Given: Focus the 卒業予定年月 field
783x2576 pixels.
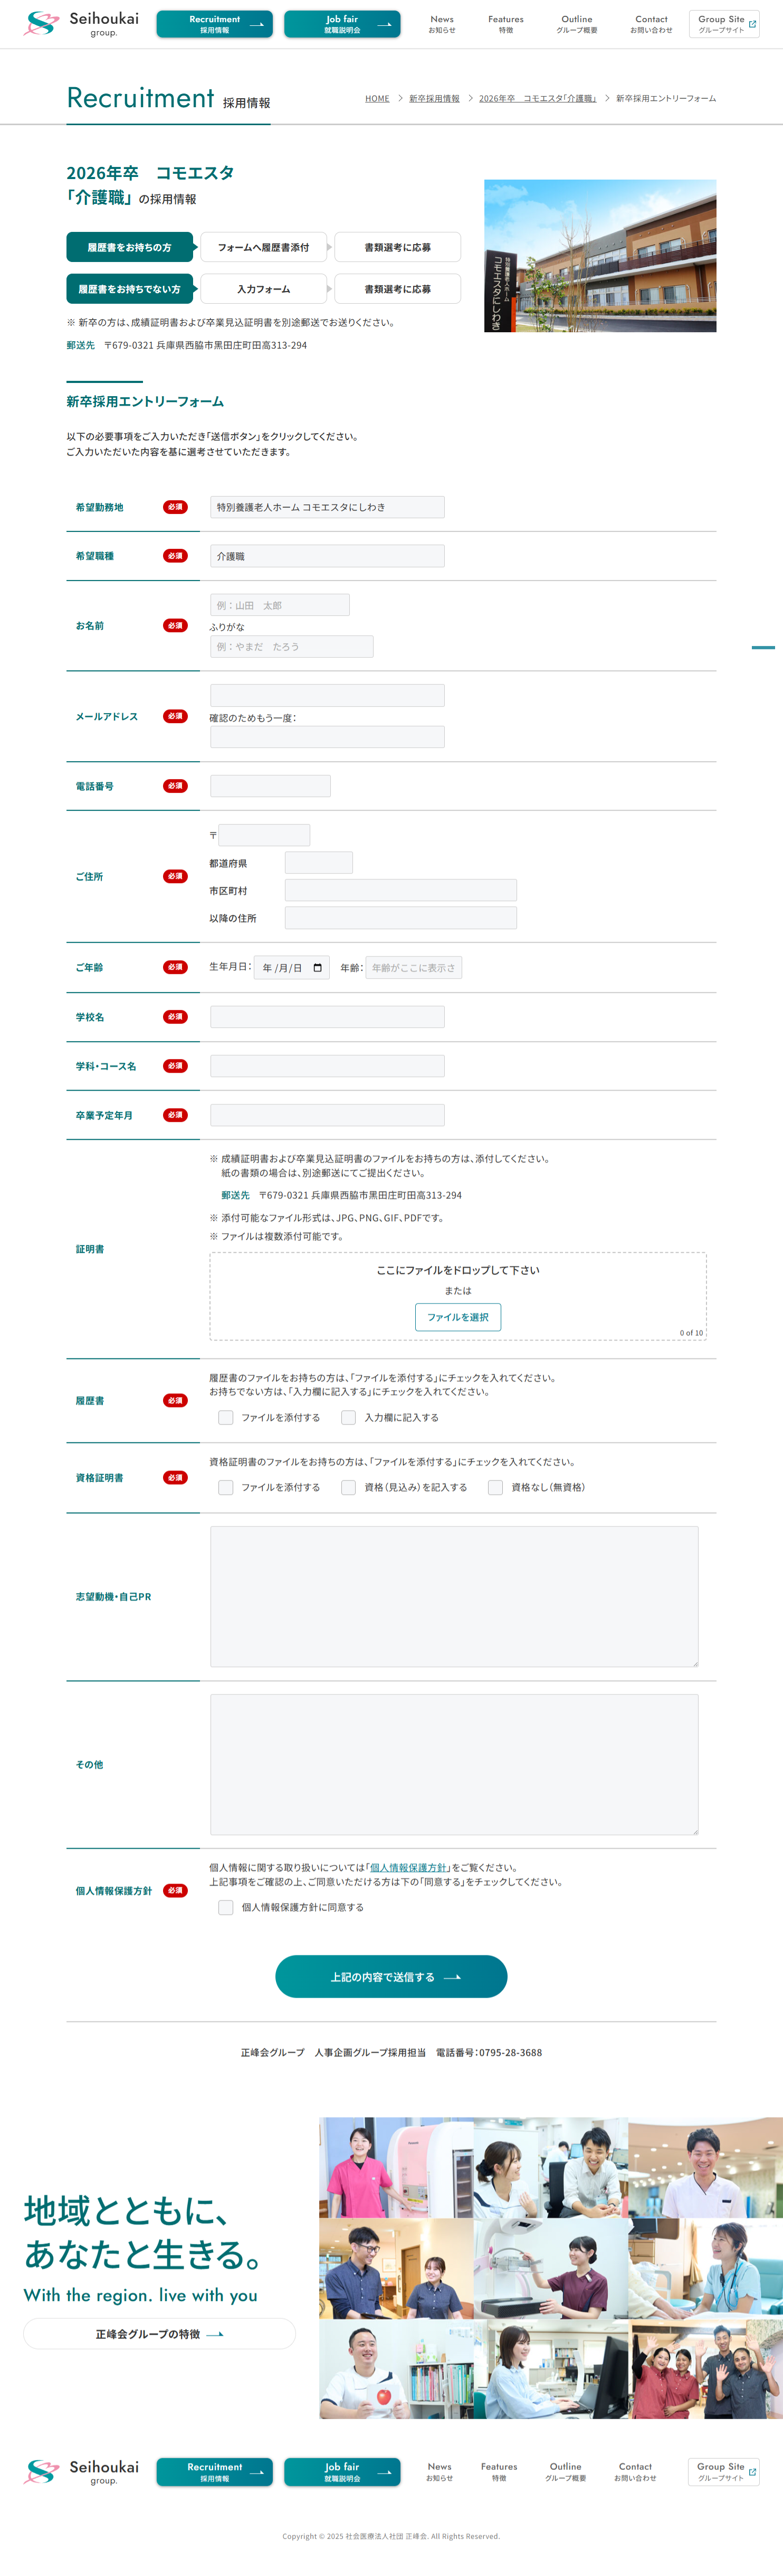Looking at the screenshot, I should (328, 1115).
